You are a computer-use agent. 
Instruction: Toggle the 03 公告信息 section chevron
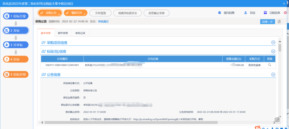pos(273,75)
